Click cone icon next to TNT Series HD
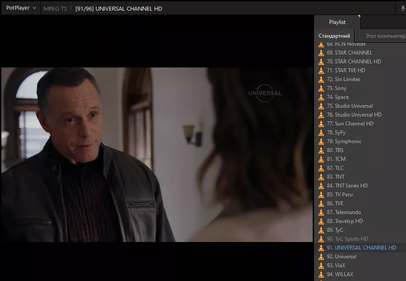The width and height of the screenshot is (406, 281). pyautogui.click(x=321, y=186)
